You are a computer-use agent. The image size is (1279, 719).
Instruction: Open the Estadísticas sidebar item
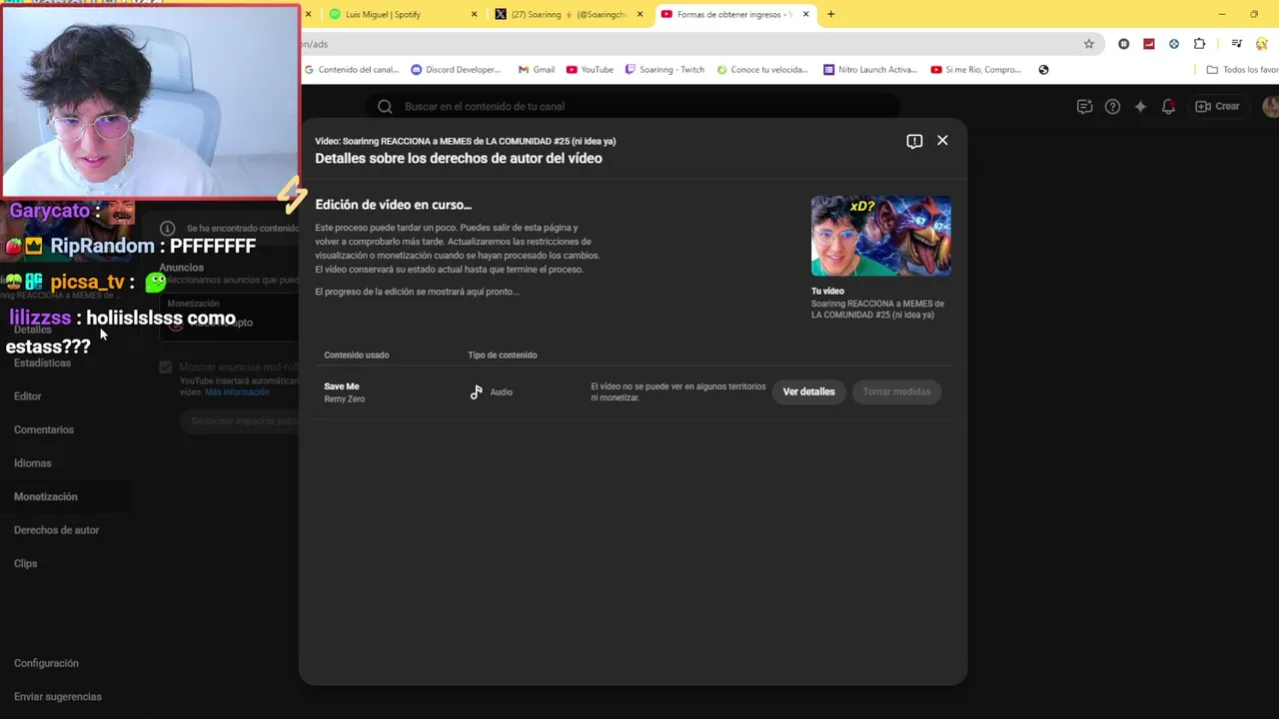pos(42,362)
